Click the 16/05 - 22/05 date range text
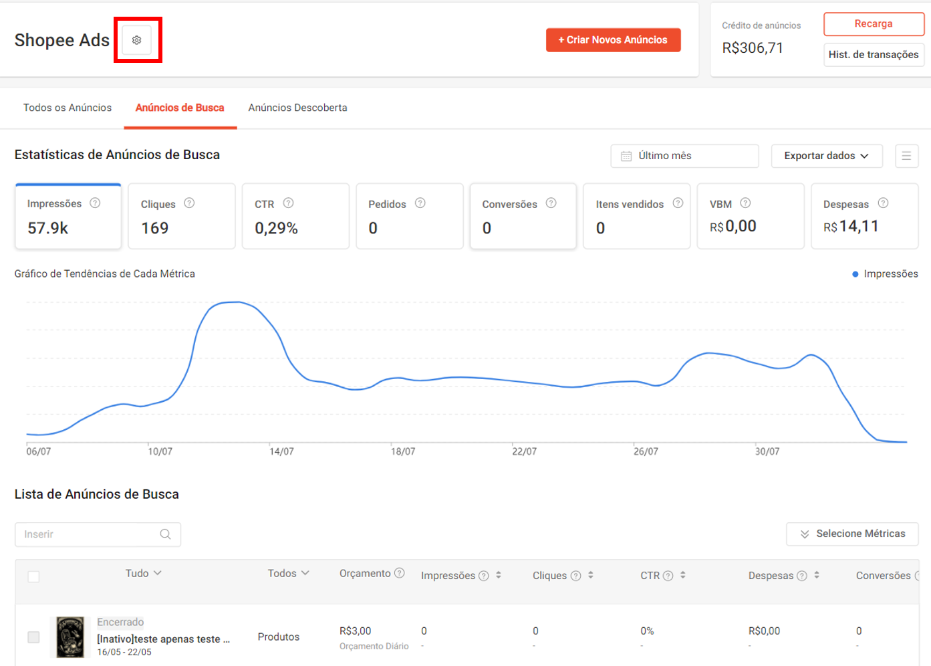The width and height of the screenshot is (931, 666). click(x=124, y=652)
